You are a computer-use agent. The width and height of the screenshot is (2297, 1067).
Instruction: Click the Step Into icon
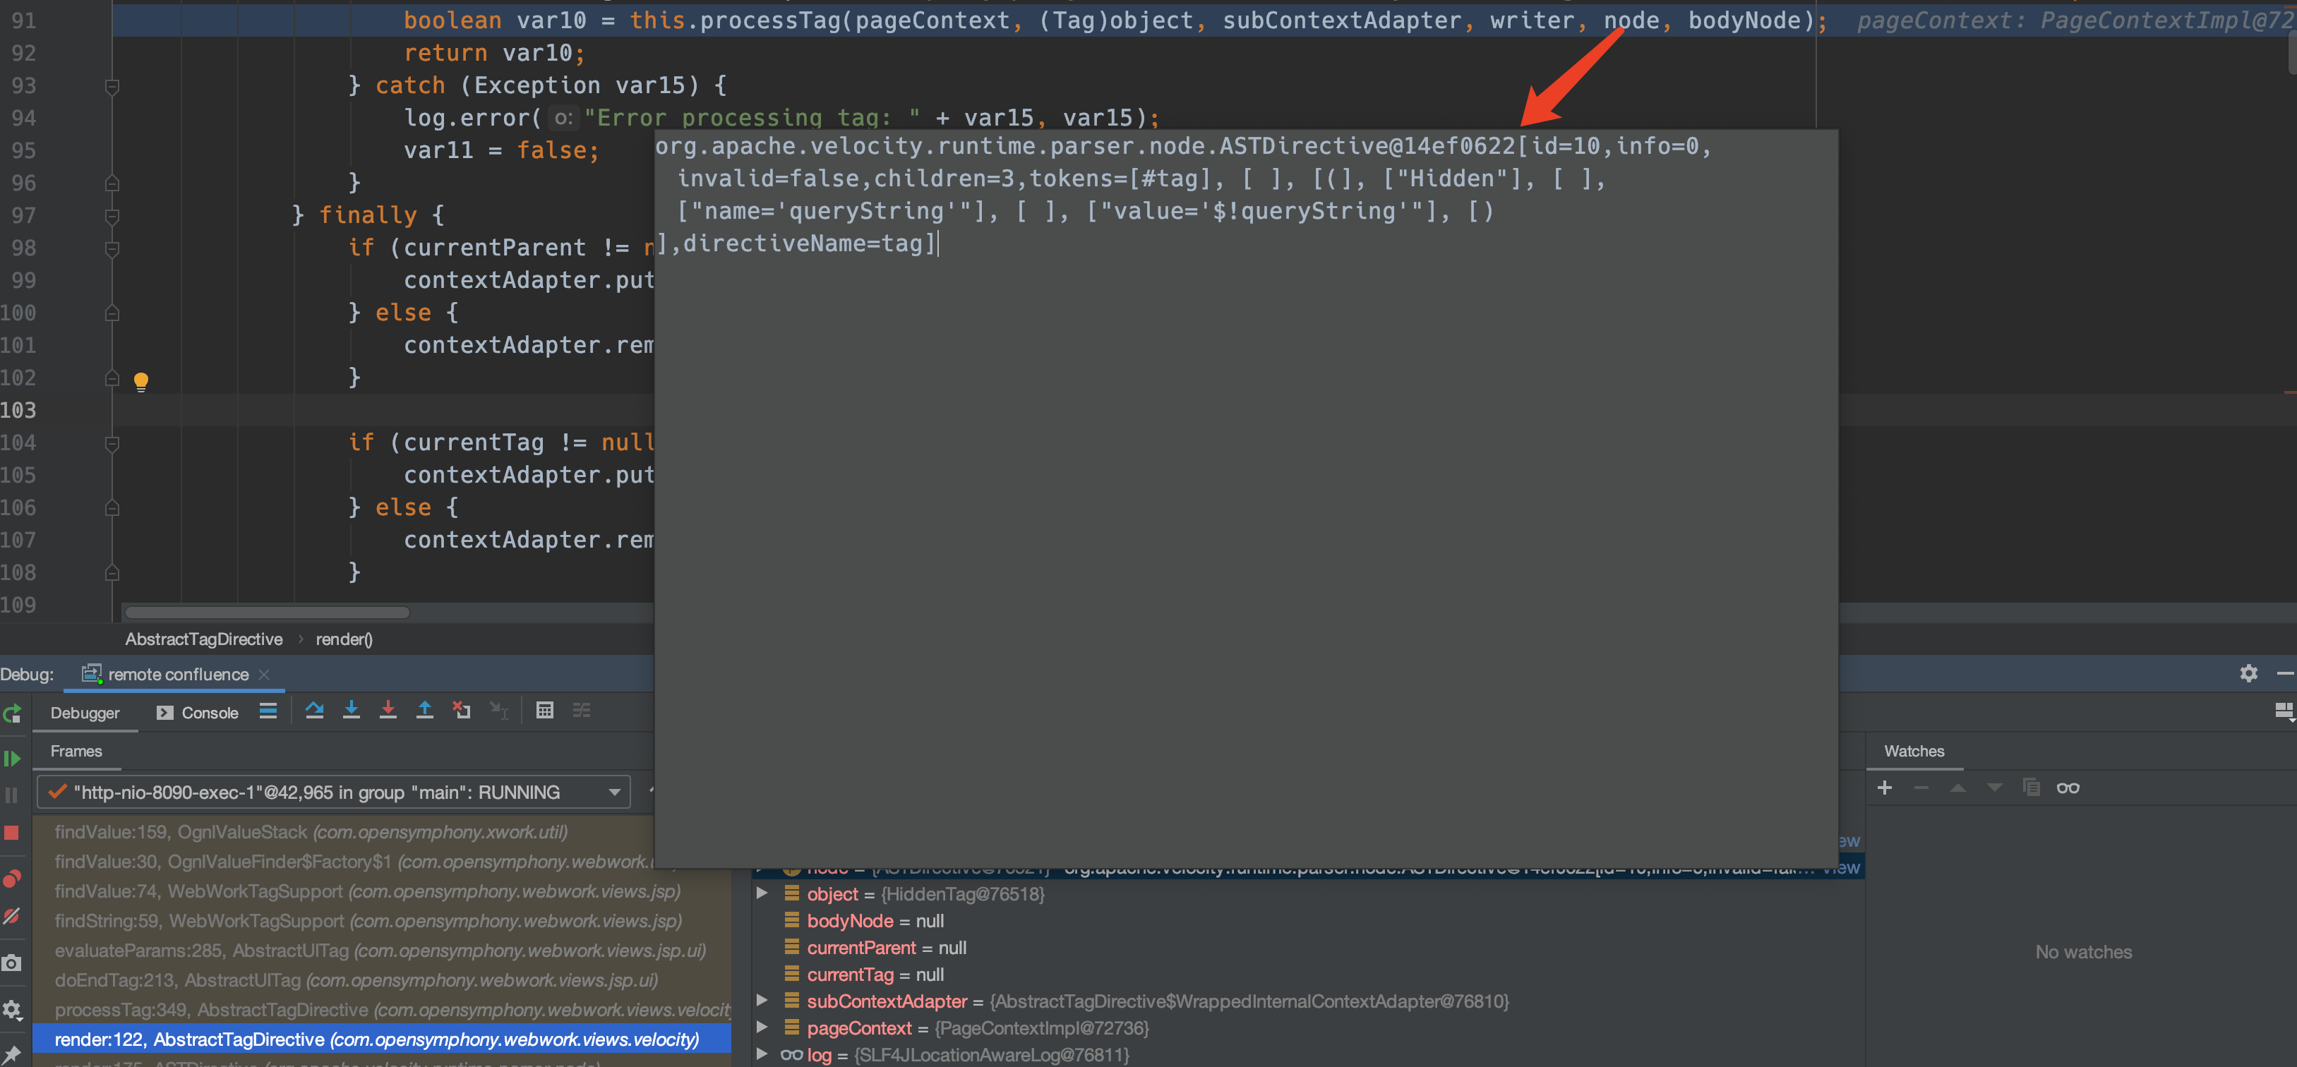pos(352,711)
